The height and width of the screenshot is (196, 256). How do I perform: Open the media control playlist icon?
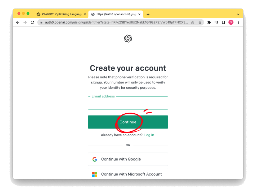point(216,22)
